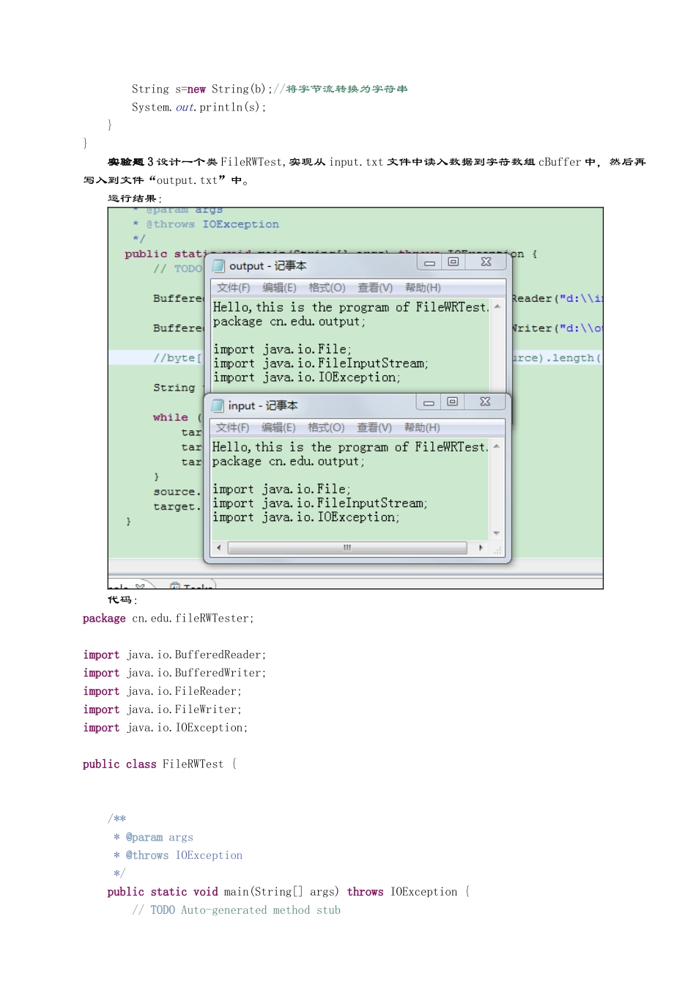
Task: Click 'import java.io.BufferedReader;' line
Action: [x=174, y=655]
